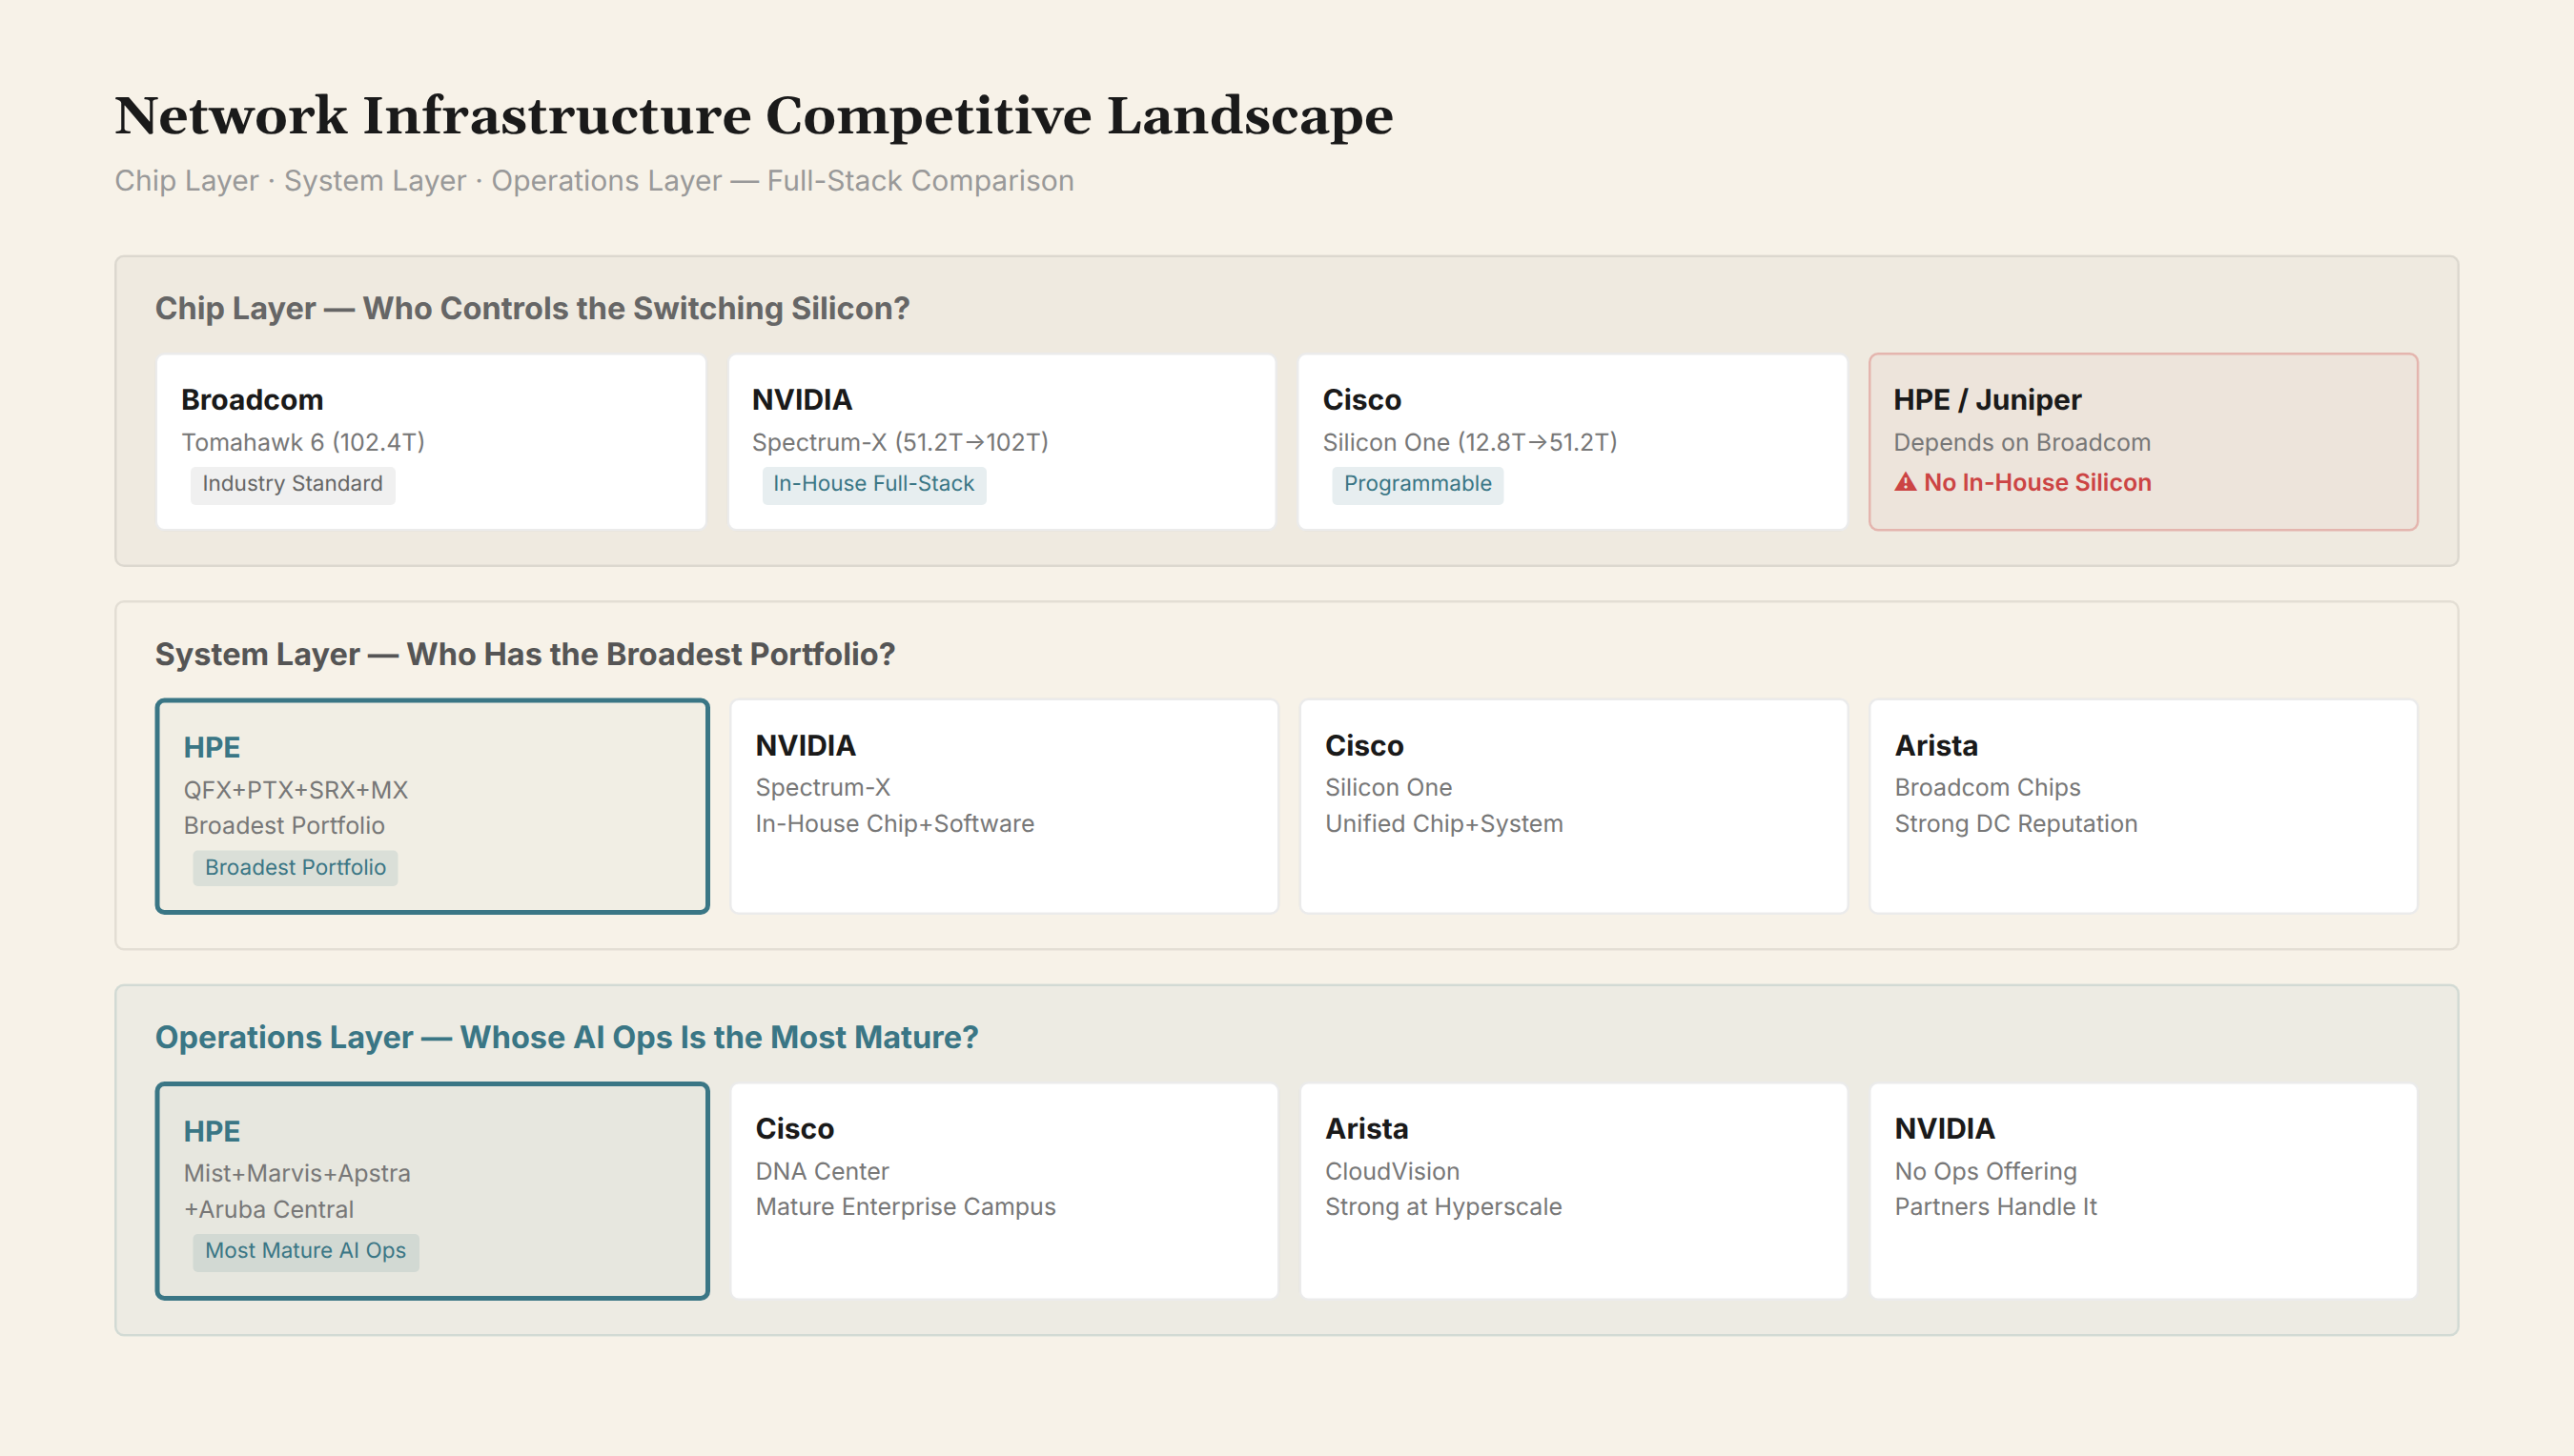Click the 'System Layer — Who Has' heading

[525, 654]
